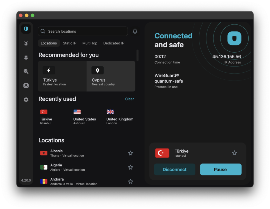
Task: Connect to Algeria Algiers location
Action: point(86,167)
